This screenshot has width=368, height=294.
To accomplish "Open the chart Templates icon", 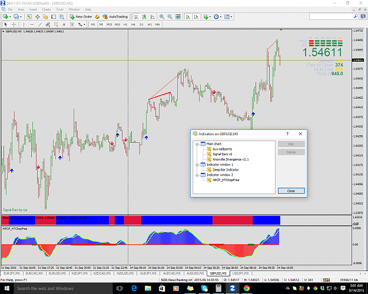I will pyautogui.click(x=227, y=16).
